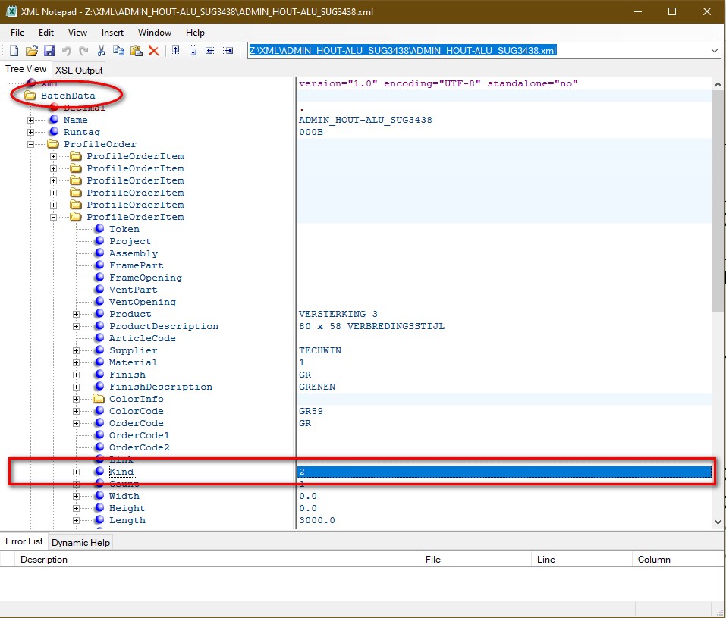This screenshot has height=618, width=726.
Task: Open the Window menu
Action: click(x=155, y=33)
